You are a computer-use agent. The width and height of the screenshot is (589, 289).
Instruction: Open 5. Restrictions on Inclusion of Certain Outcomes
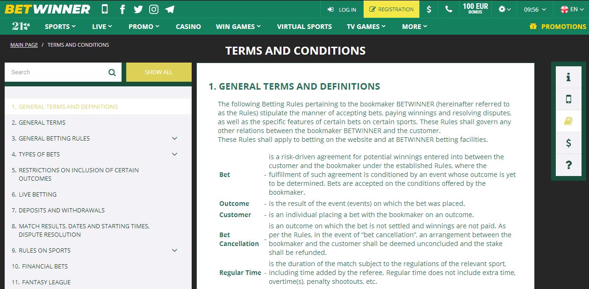tap(98, 174)
